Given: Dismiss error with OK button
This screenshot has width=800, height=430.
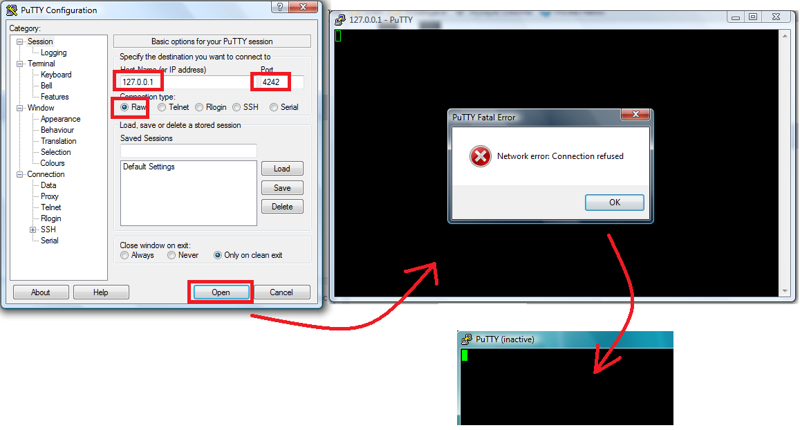Looking at the screenshot, I should point(614,203).
